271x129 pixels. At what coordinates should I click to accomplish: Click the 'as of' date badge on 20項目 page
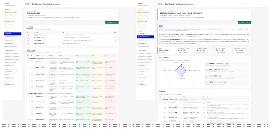(57, 4)
